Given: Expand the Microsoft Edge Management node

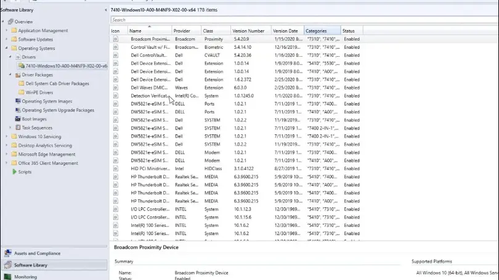Looking at the screenshot, I should point(6,154).
